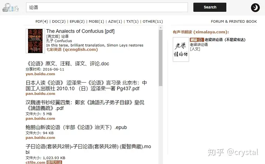Select the text 文件大小: 1,023.93 KB
This screenshot has height=164, width=265.
45,158
